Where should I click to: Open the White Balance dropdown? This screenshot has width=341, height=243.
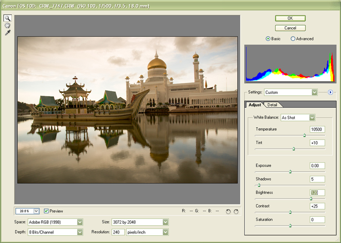[312, 118]
